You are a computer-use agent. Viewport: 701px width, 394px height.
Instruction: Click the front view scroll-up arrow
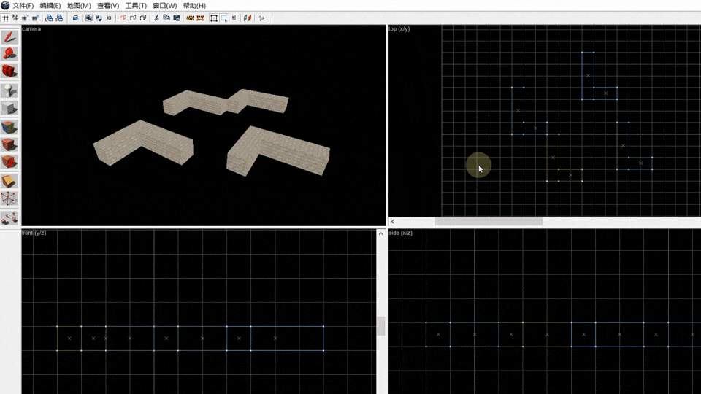(381, 233)
